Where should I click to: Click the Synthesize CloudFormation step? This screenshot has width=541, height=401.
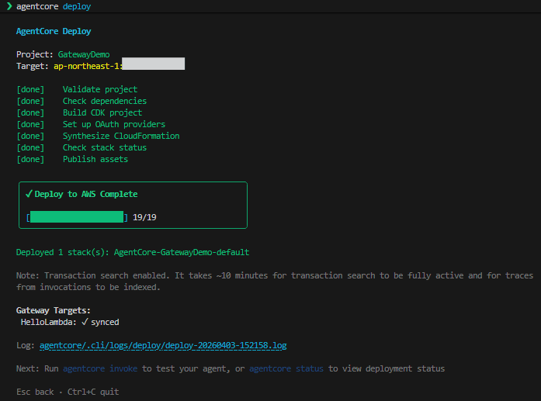pos(120,136)
